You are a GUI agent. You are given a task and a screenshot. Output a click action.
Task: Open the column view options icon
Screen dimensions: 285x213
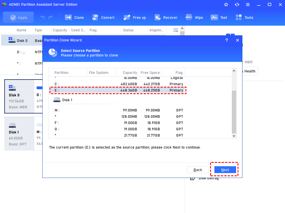[176, 30]
